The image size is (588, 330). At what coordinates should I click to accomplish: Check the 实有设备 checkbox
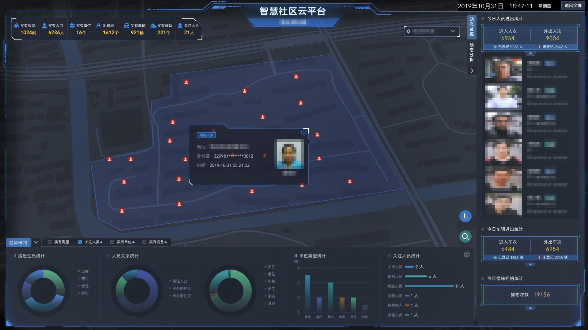[144, 242]
